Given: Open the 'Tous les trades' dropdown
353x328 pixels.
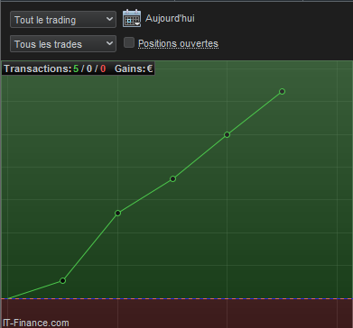Looking at the screenshot, I should (63, 44).
